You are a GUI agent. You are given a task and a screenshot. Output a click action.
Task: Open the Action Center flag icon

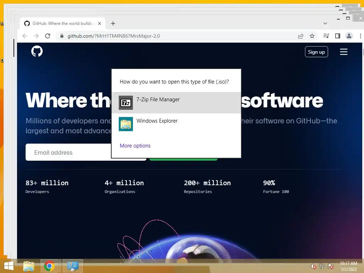tap(331, 266)
